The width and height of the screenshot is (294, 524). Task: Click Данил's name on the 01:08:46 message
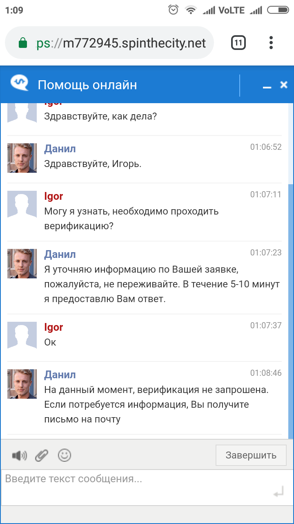click(x=60, y=375)
